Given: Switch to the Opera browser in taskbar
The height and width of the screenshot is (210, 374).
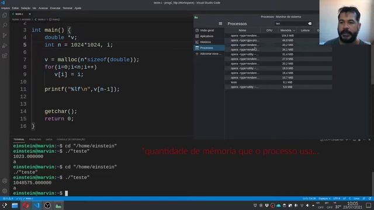Looking at the screenshot, I should click(x=26, y=205).
